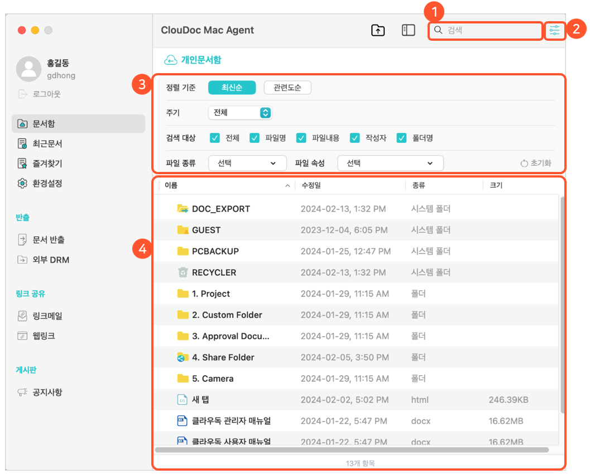The image size is (590, 474).
Task: Click the 4. Share Folder shared icon
Action: tap(183, 357)
